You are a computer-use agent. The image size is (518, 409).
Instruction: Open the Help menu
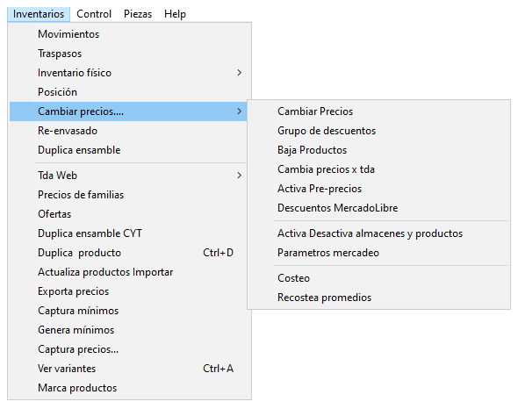(175, 14)
